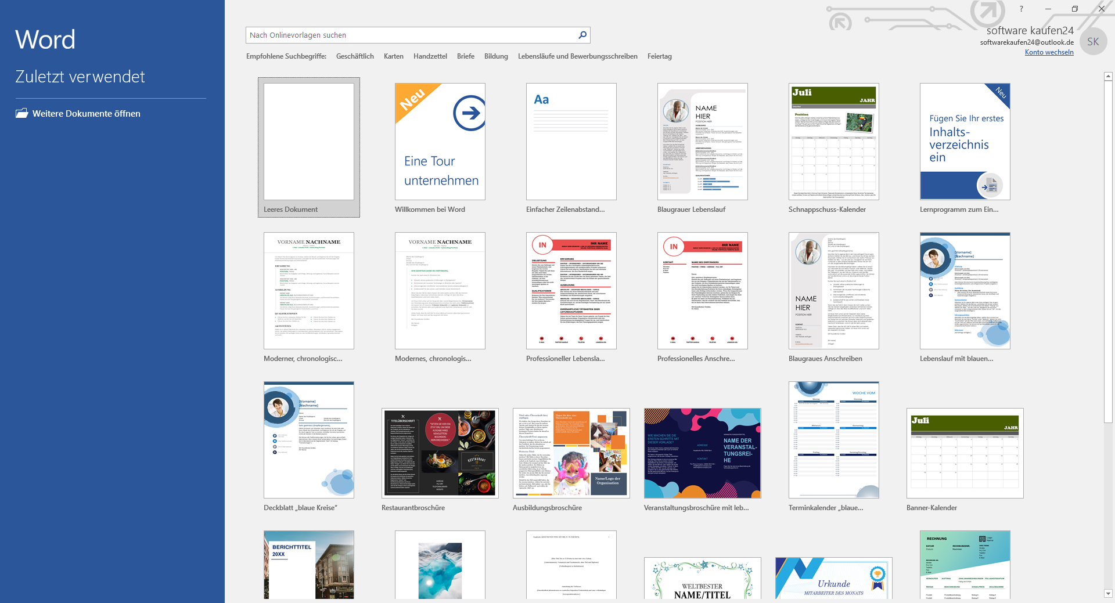Open the Blaugrauer Lebenslauf template
The image size is (1115, 603).
pyautogui.click(x=702, y=142)
